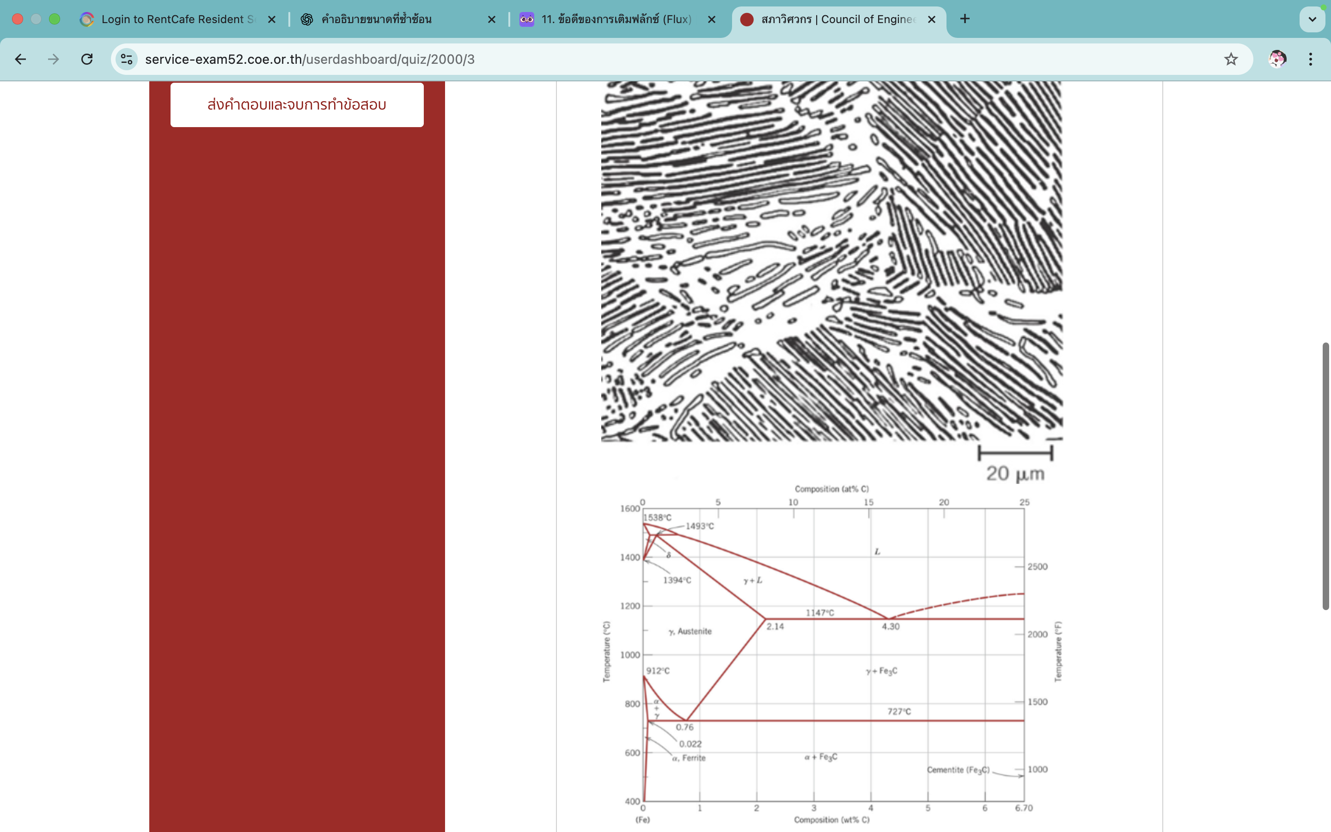Expand the browser overflow menu for bookmarks
Image resolution: width=1331 pixels, height=832 pixels.
(x=1311, y=59)
